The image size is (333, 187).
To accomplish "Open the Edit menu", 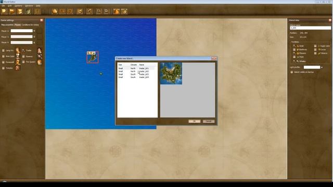I will (9, 6).
